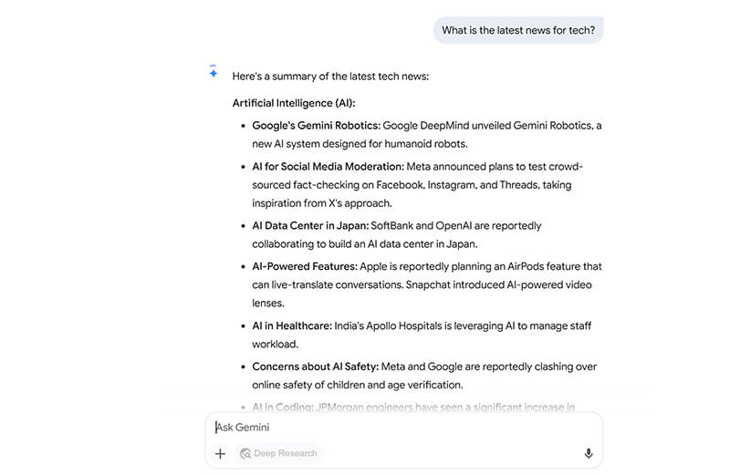Click the Deep Research magnifier icon
730x474 pixels.
click(245, 453)
